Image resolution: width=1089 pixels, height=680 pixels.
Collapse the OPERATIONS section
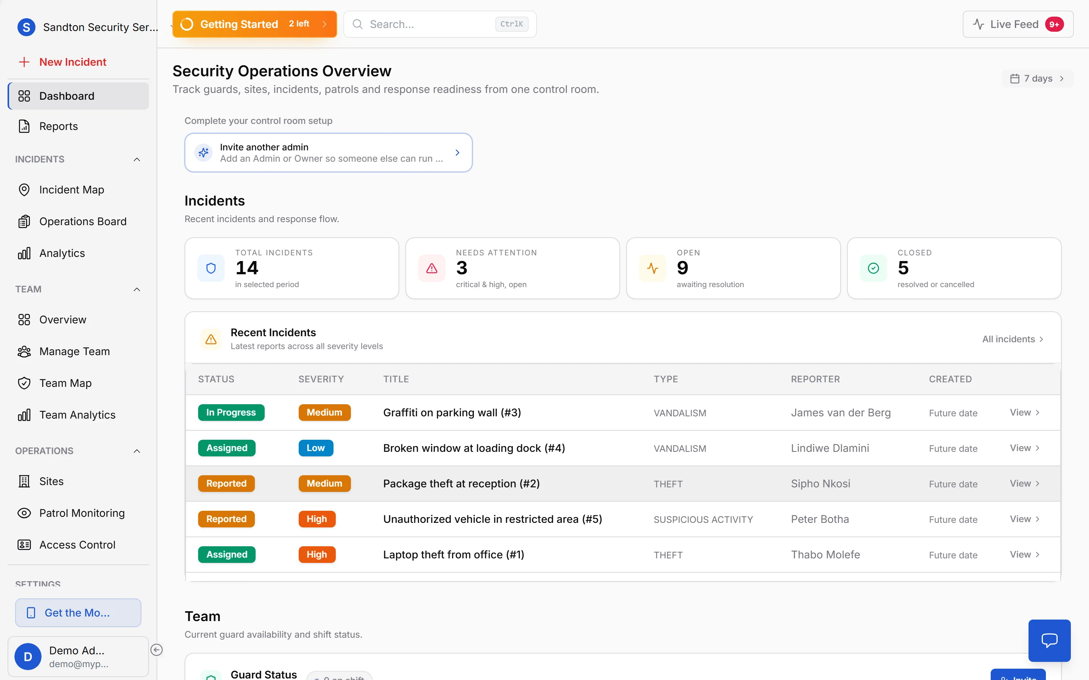click(137, 451)
